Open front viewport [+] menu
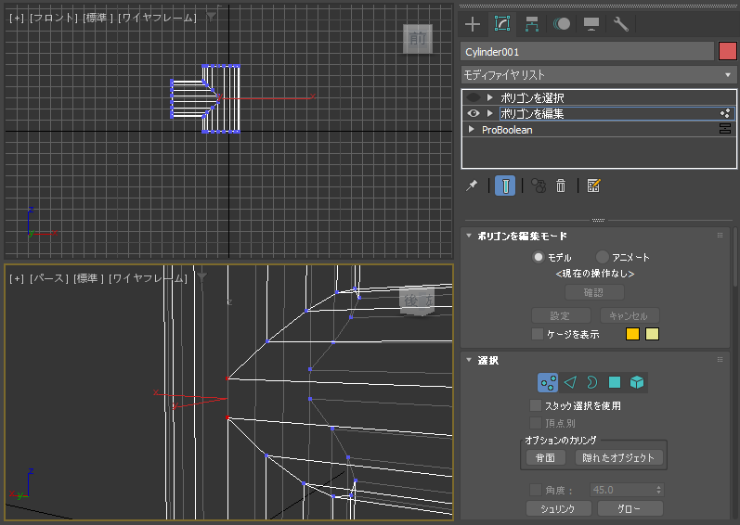Screen dimensions: 740x525 click(17, 18)
